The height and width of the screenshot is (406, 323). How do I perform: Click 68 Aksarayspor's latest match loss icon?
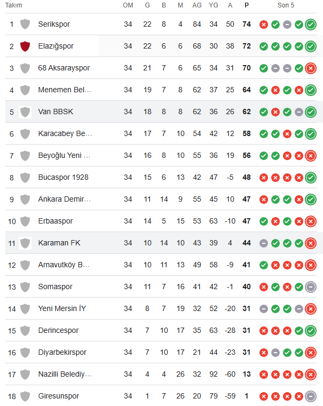311,68
